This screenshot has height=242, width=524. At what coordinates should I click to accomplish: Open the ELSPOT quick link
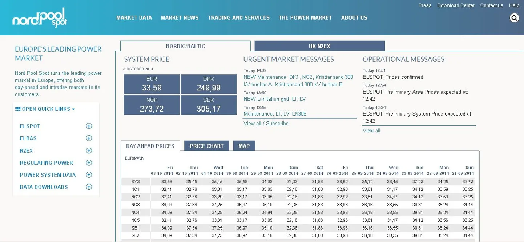tap(30, 126)
